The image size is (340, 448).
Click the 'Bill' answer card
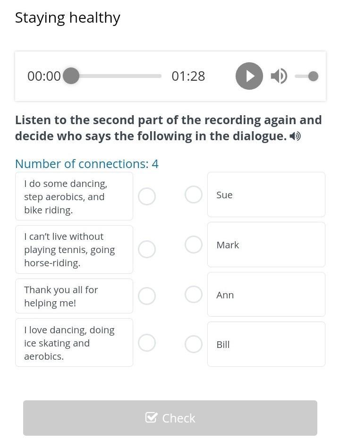click(266, 344)
